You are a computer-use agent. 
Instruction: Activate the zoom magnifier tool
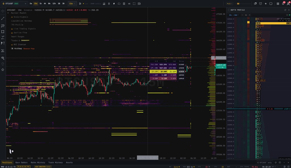click(x=3, y=58)
